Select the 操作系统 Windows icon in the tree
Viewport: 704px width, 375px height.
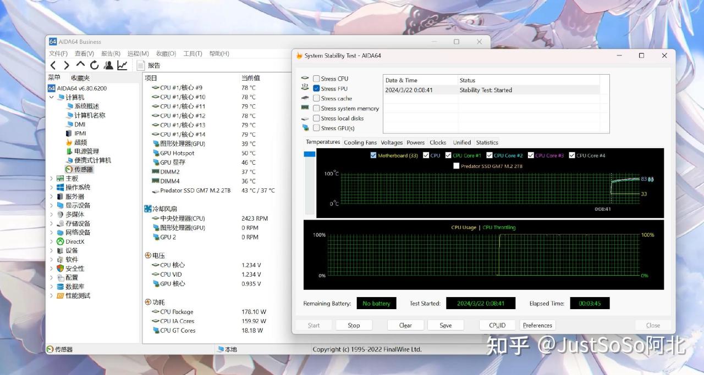[x=61, y=187]
